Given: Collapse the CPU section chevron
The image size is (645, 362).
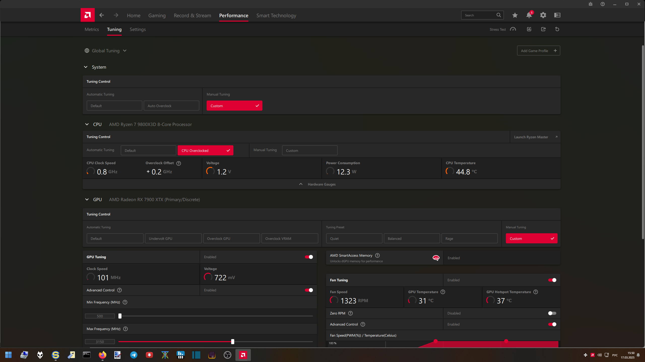Looking at the screenshot, I should point(87,124).
